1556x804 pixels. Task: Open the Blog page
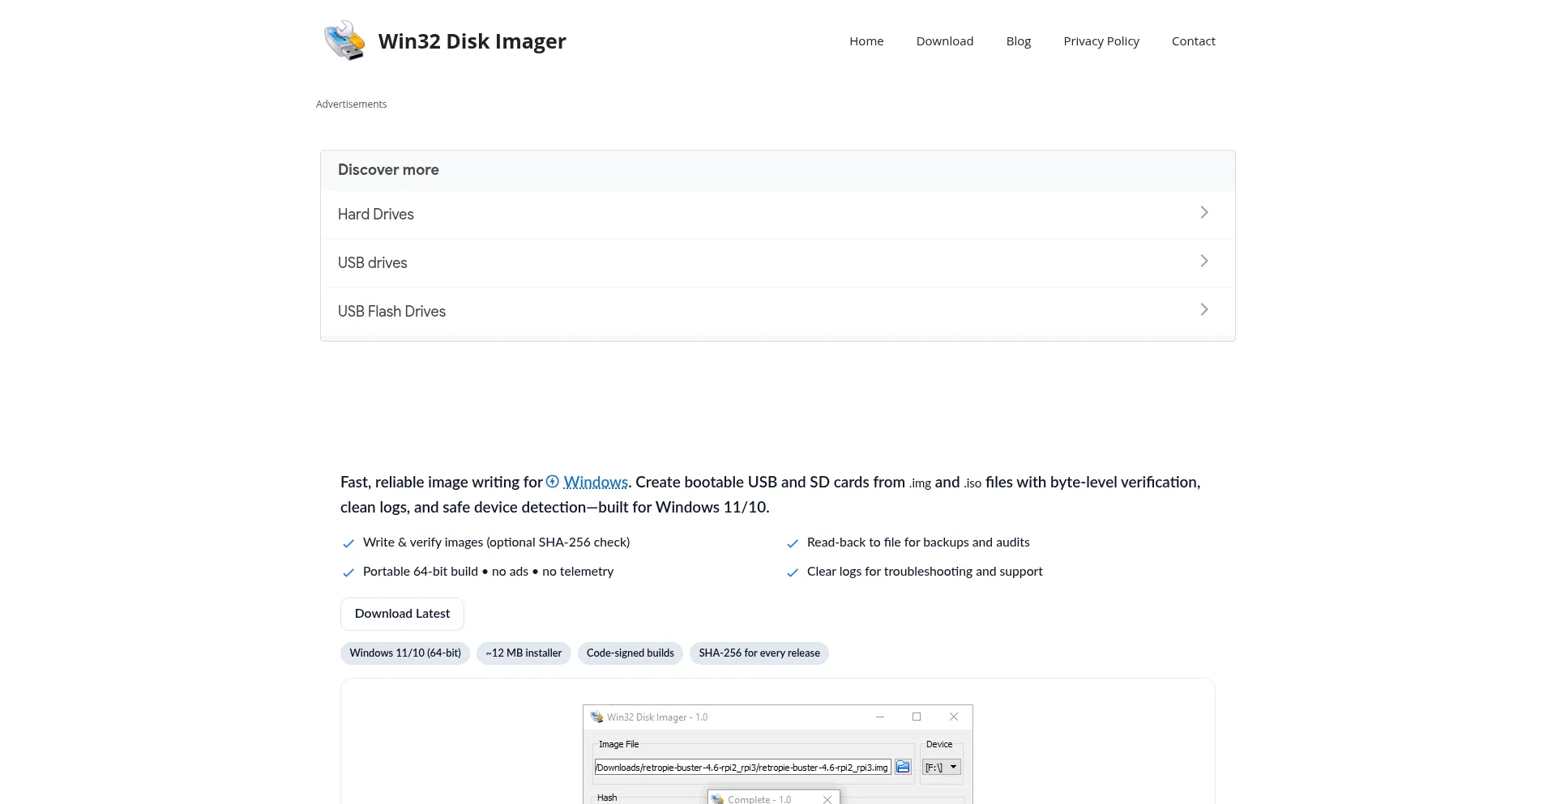(1019, 41)
